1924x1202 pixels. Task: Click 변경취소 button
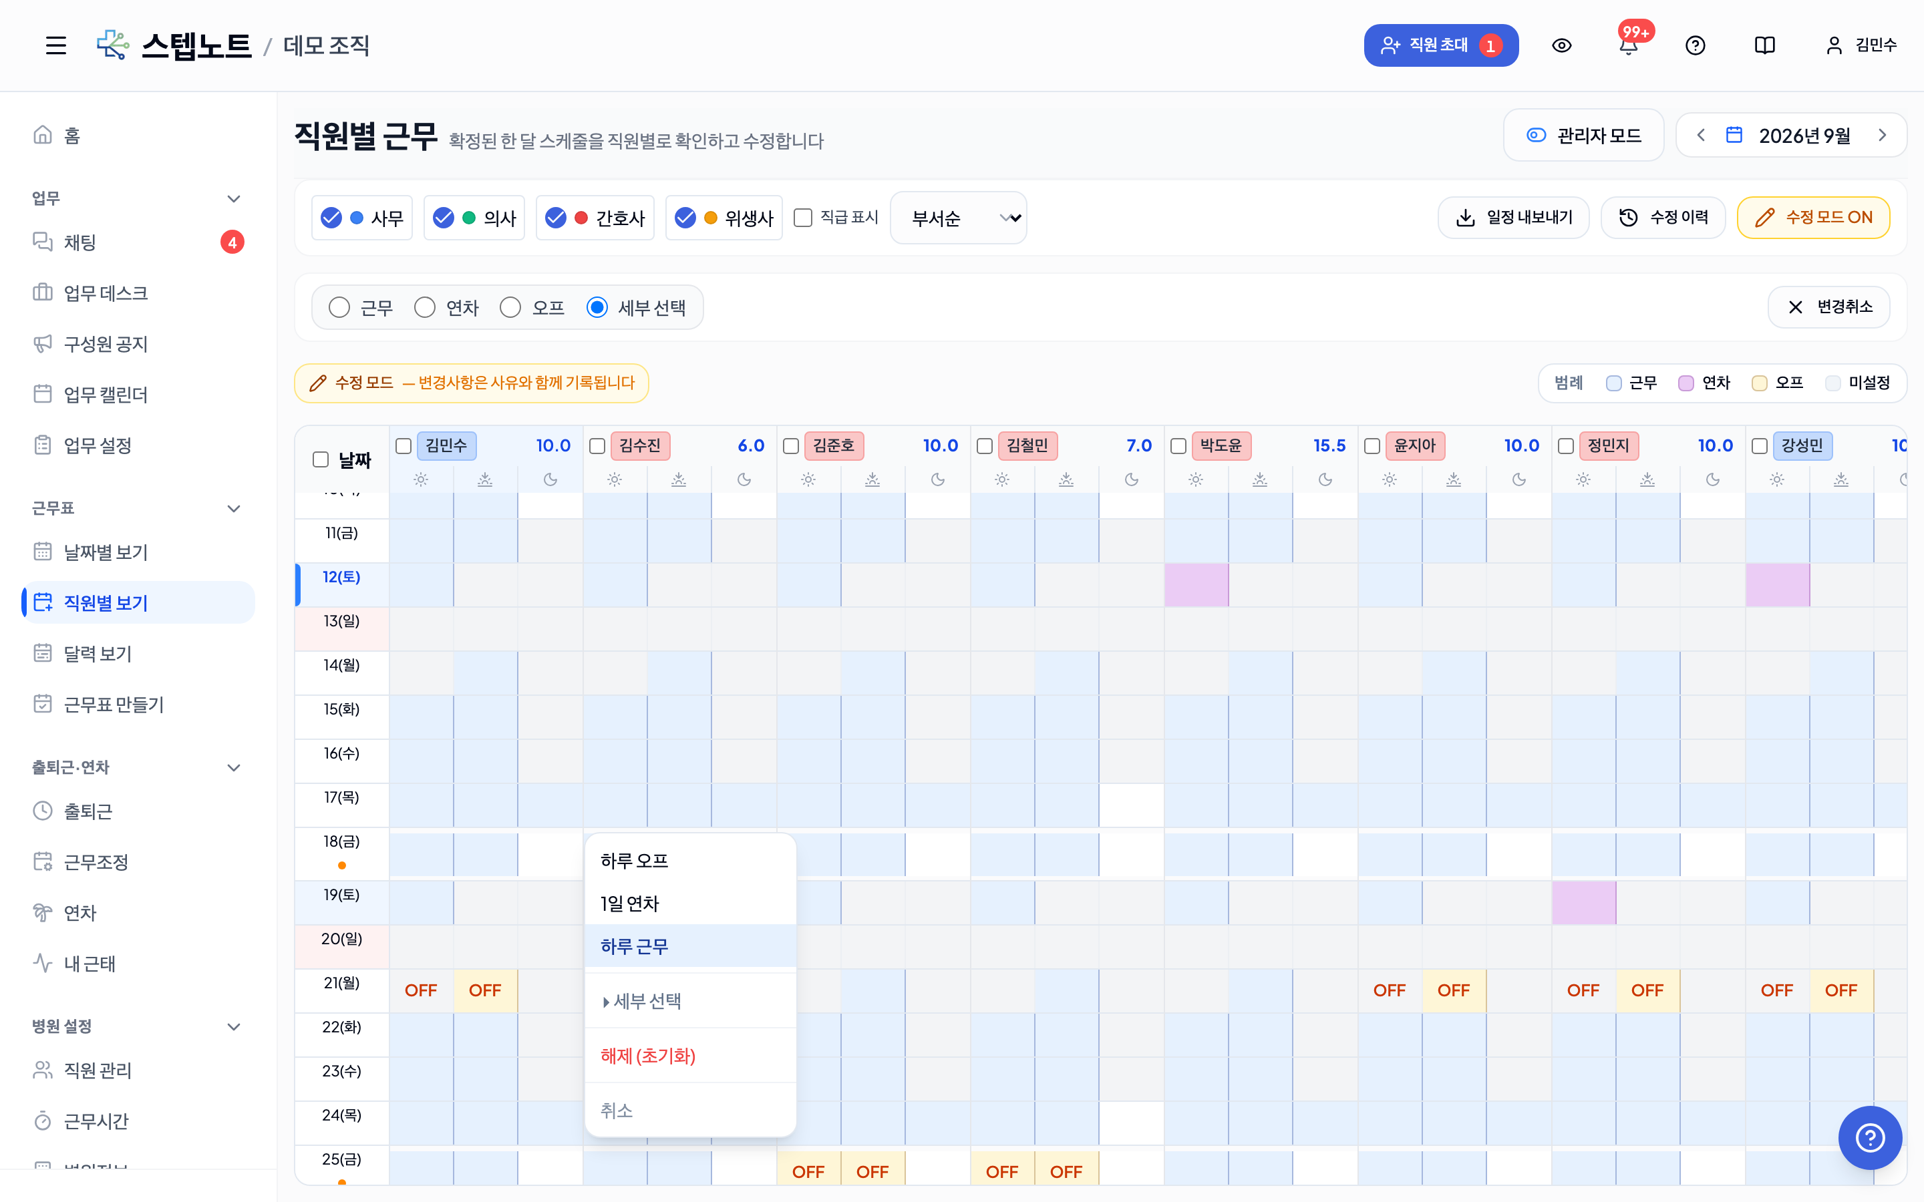[1828, 308]
